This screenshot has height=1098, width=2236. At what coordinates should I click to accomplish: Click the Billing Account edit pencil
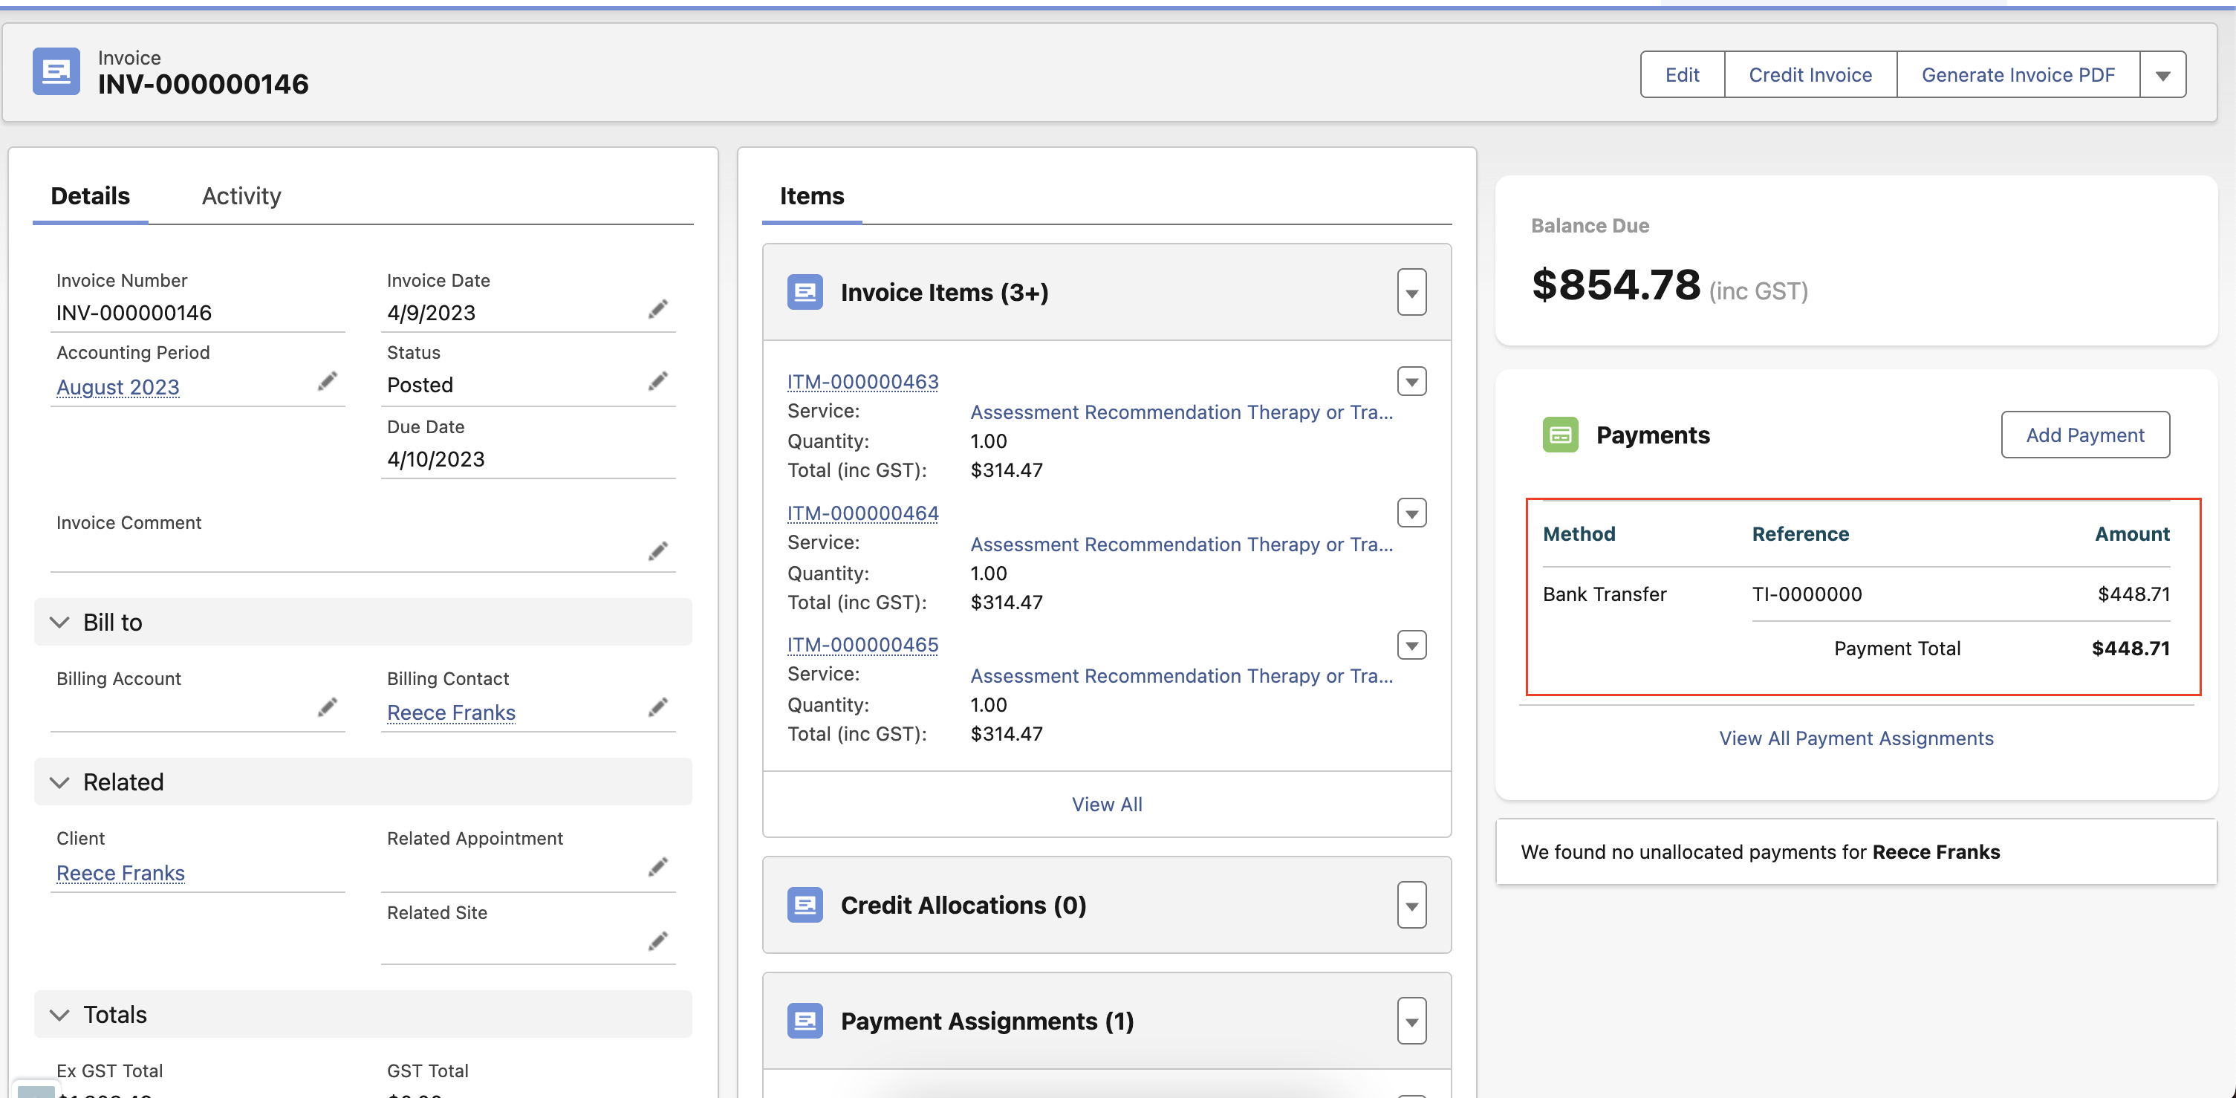point(328,707)
